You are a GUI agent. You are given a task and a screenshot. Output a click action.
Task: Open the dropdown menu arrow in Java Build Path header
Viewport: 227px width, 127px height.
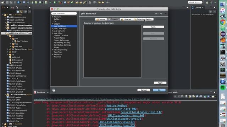[x=166, y=13]
